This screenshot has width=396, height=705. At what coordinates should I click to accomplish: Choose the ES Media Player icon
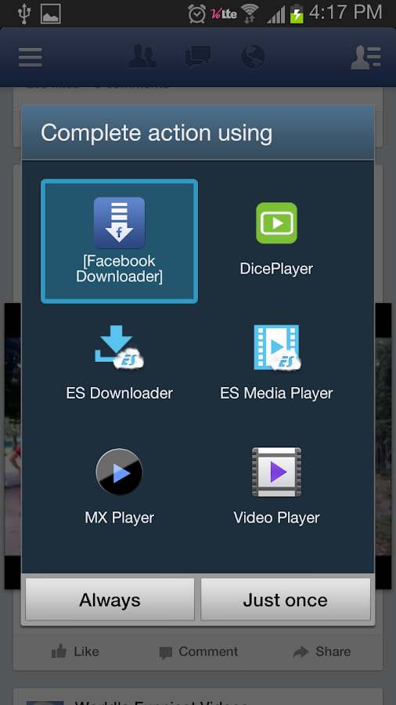(x=277, y=347)
